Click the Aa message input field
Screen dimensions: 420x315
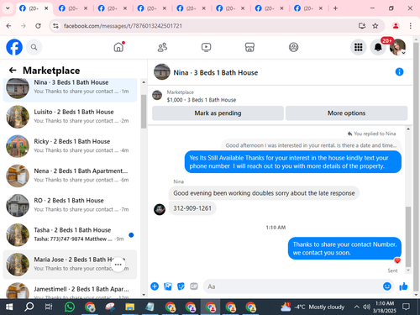[x=292, y=286]
